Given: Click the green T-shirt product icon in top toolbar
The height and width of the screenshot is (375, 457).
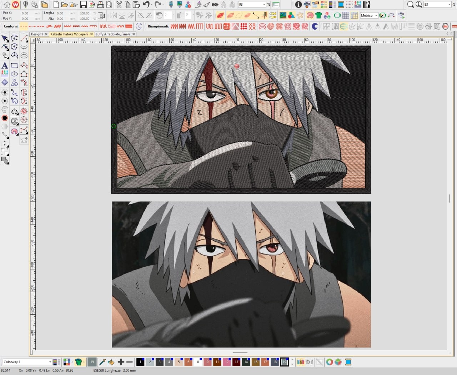Looking at the screenshot, I should (318, 15).
